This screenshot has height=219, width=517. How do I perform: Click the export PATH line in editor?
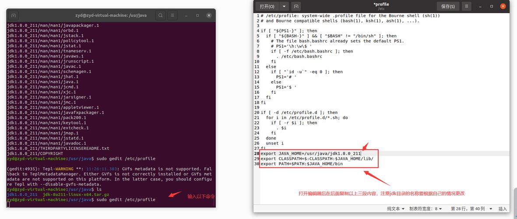click(x=302, y=163)
